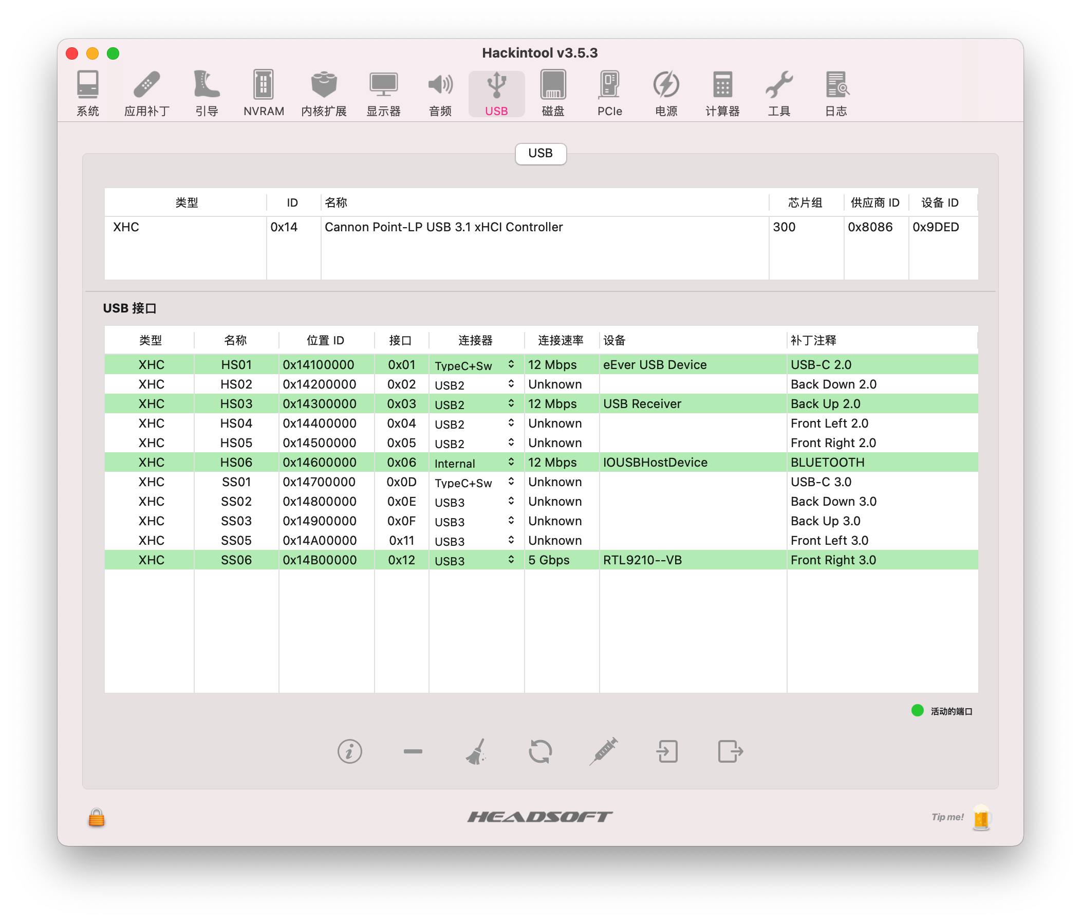Switch to the PCIe toolbar tab
1081x922 pixels.
(x=609, y=94)
